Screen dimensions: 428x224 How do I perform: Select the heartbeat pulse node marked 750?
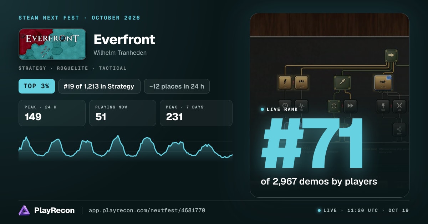(301, 106)
